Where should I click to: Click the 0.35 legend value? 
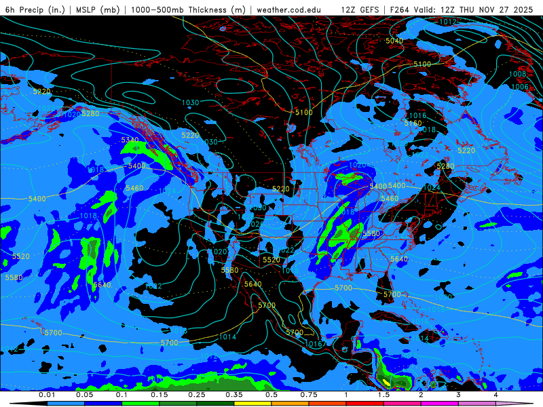(x=234, y=395)
